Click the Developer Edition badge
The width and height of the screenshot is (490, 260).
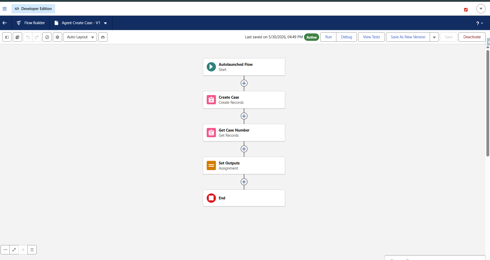tap(33, 9)
